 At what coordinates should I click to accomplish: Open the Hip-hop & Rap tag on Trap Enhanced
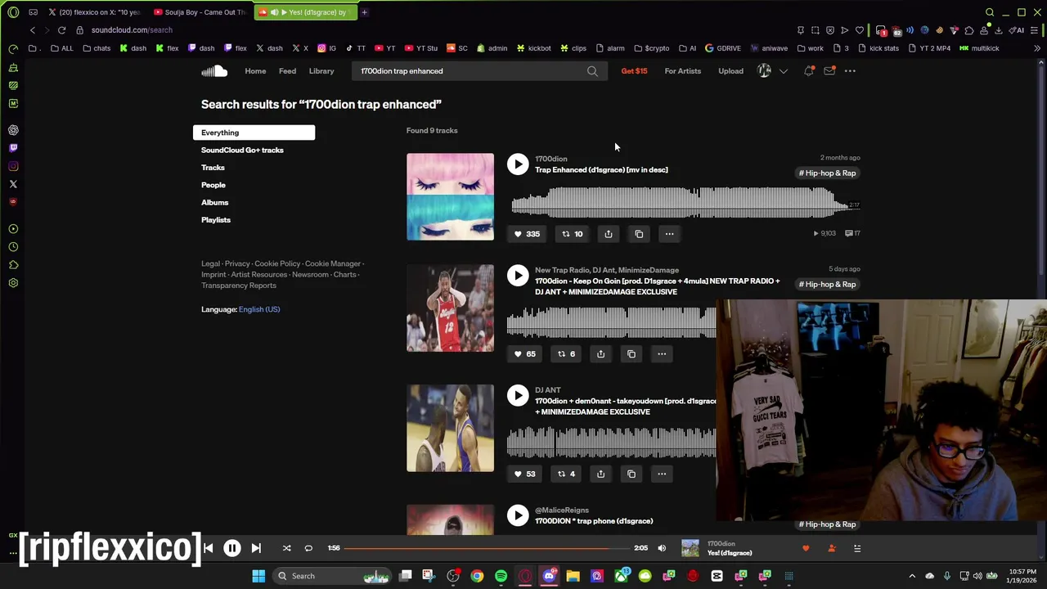[828, 173]
